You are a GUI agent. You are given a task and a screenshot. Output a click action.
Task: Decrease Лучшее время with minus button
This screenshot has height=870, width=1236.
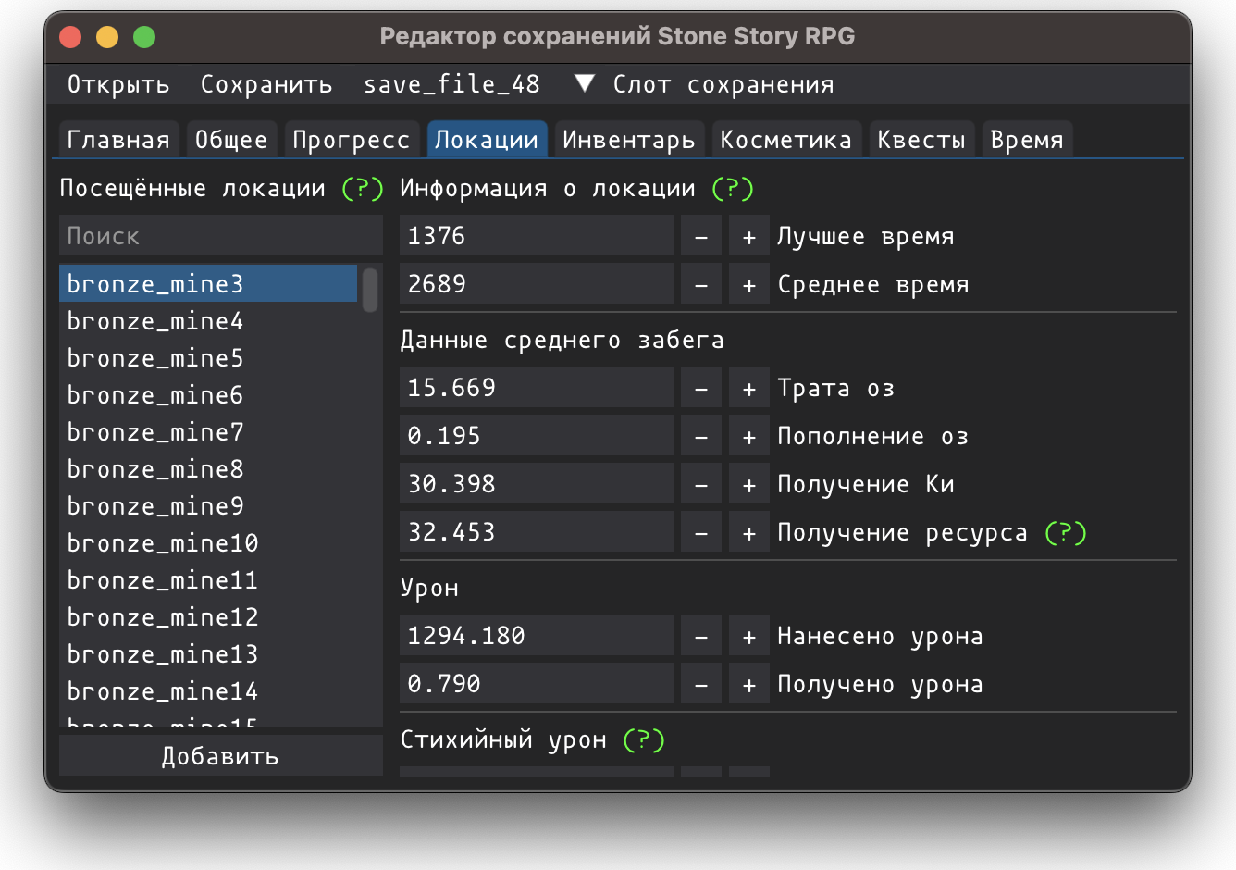tap(701, 236)
